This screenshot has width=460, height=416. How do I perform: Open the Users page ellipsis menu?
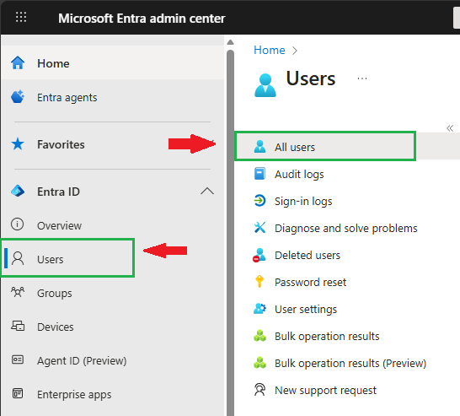(x=362, y=78)
